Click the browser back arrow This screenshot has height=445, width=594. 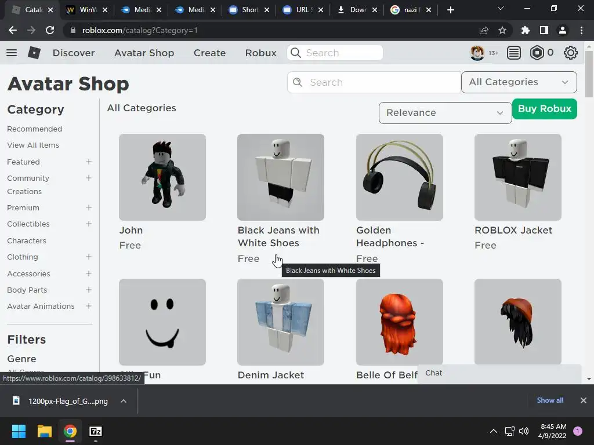pyautogui.click(x=13, y=30)
